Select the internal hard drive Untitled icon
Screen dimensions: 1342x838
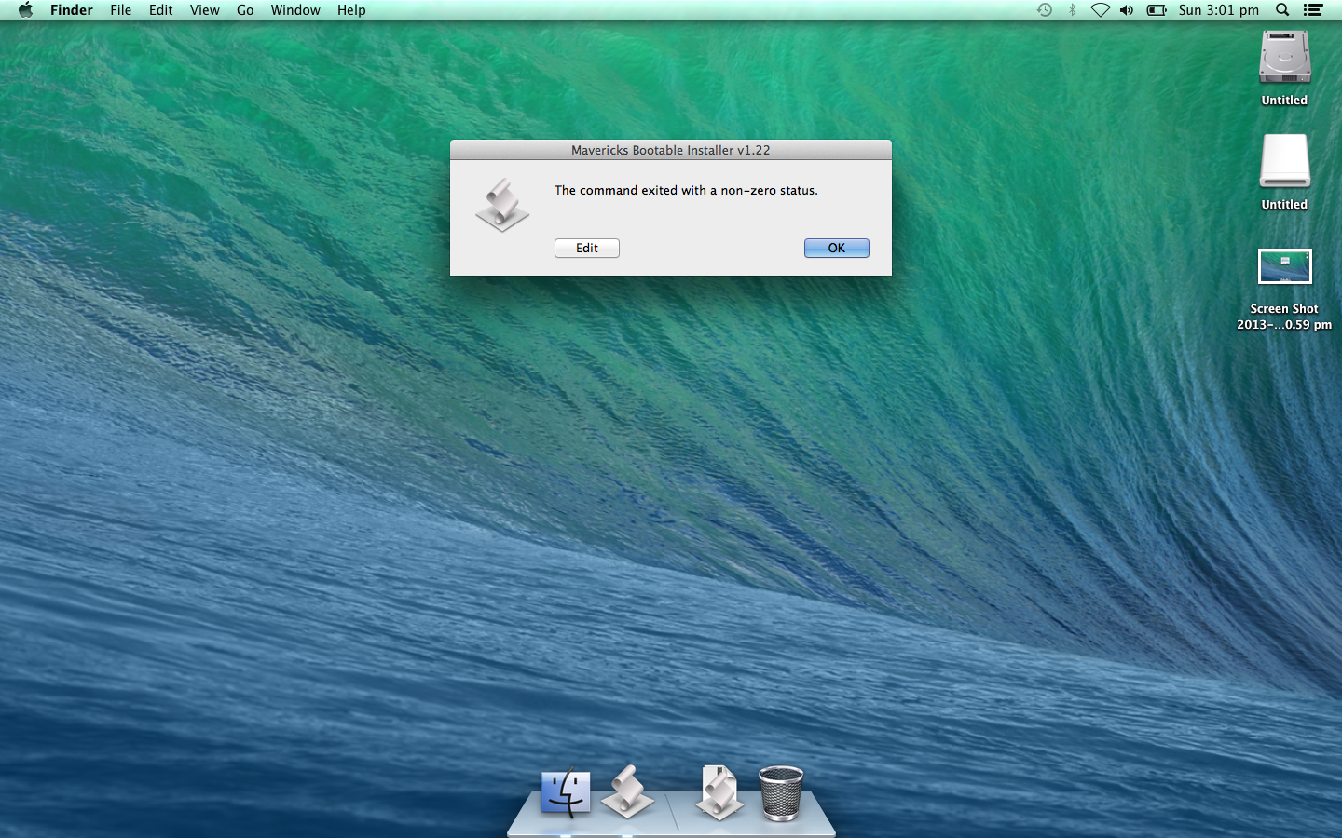[1284, 58]
